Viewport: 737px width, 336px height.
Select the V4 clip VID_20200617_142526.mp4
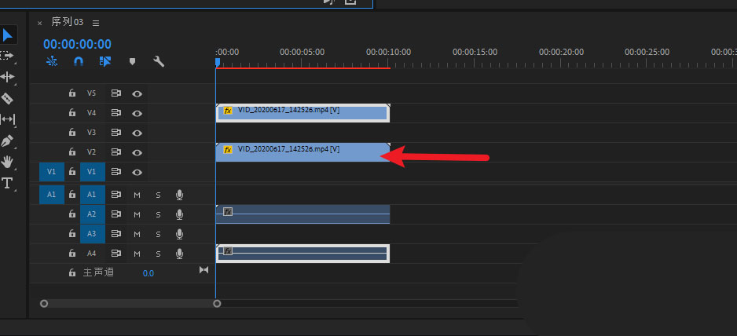(302, 113)
